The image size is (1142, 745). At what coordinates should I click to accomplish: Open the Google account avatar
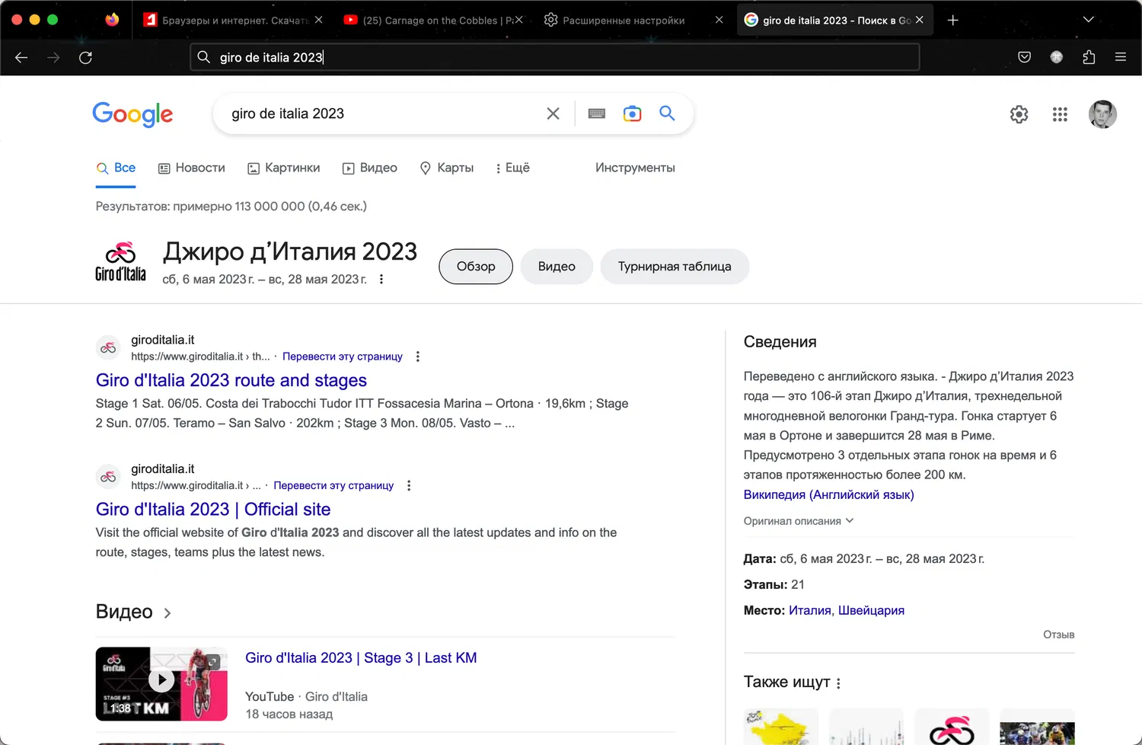[1102, 114]
